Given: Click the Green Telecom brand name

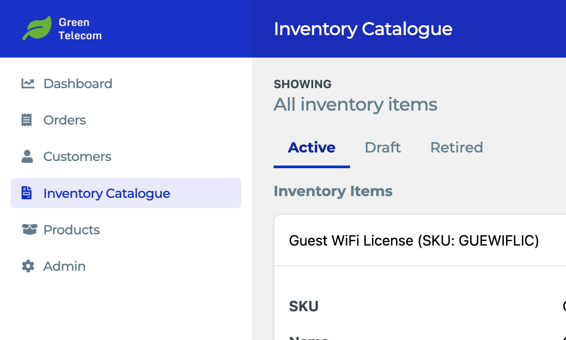Looking at the screenshot, I should point(80,29).
